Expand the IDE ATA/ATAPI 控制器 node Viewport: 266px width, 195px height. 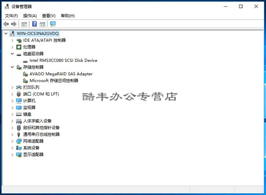pos(12,40)
